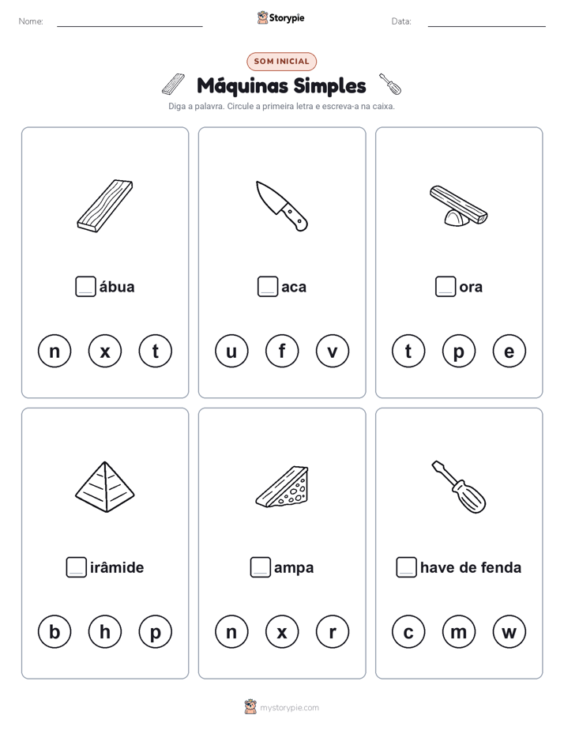Click the pyramid illustration
Viewport: 564px width, 730px height.
(x=105, y=487)
